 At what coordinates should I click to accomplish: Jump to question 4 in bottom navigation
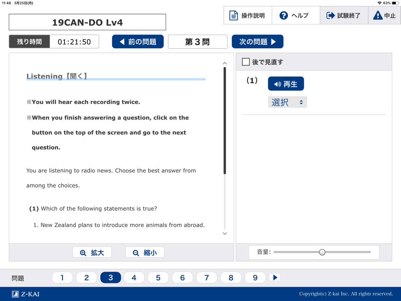pos(134,277)
